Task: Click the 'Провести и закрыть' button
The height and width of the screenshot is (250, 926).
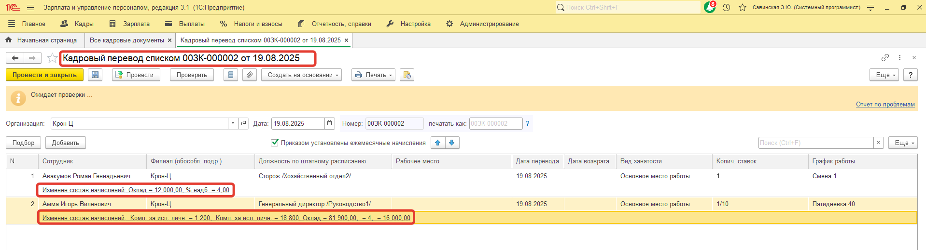Action: point(44,75)
